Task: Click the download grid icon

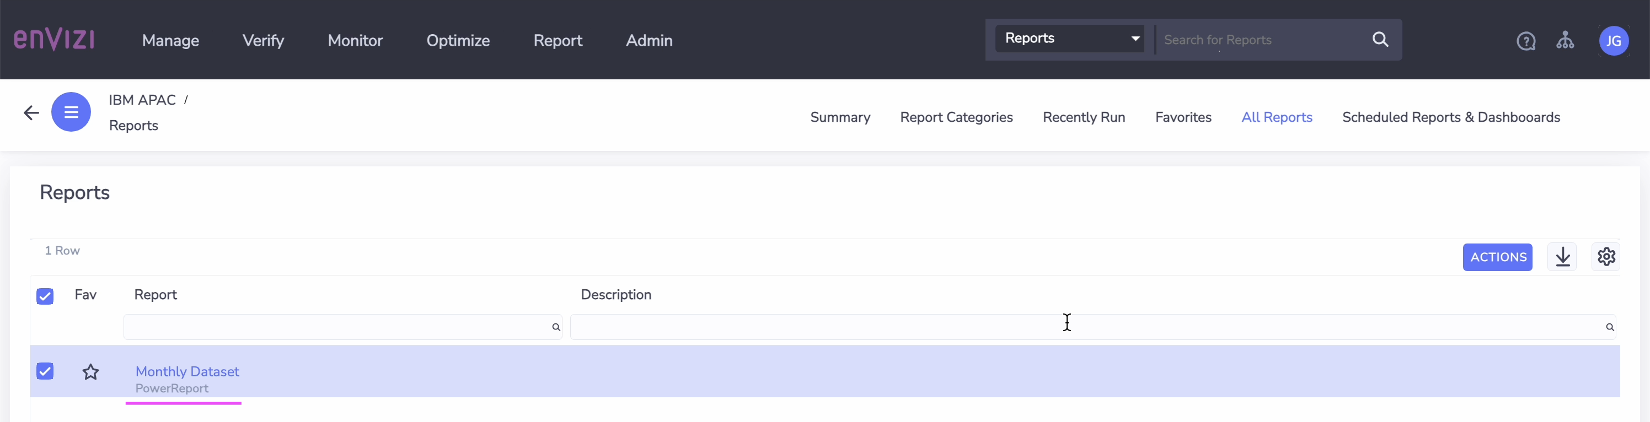Action: coord(1562,257)
